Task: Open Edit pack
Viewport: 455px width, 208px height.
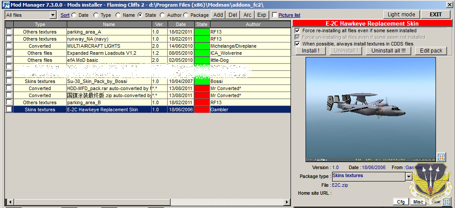Action: (431, 51)
